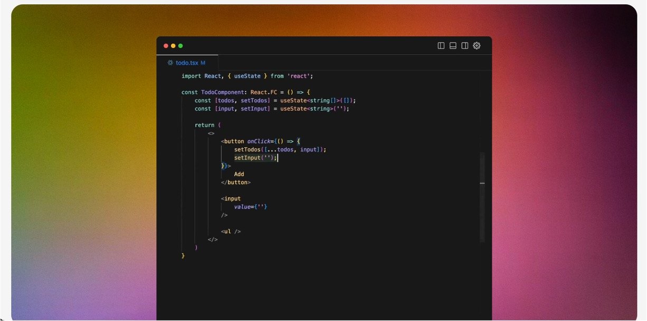Toggle the secondary right sidebar layout icon
The height and width of the screenshot is (321, 647).
464,46
